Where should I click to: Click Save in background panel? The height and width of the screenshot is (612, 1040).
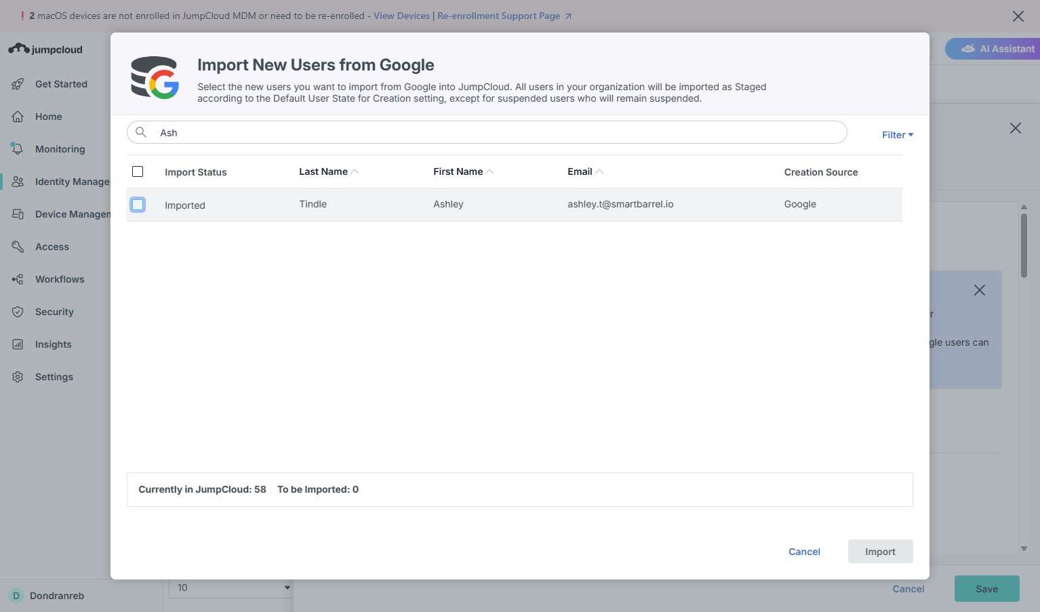[x=986, y=589]
